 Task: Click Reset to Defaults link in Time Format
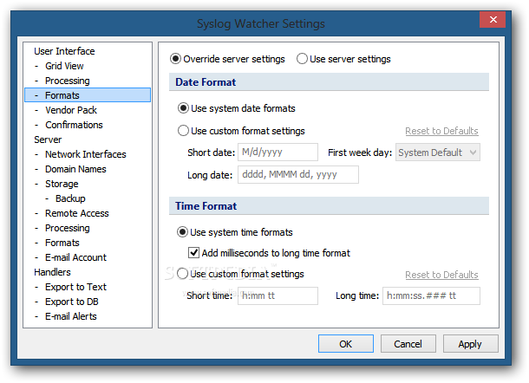coord(441,275)
